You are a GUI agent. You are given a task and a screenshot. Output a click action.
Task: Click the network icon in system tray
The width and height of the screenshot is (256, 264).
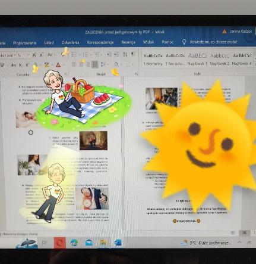pyautogui.click(x=249, y=242)
